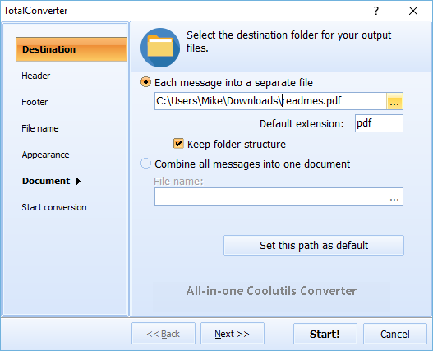Click the destination path text field
This screenshot has width=433, height=351.
point(270,101)
